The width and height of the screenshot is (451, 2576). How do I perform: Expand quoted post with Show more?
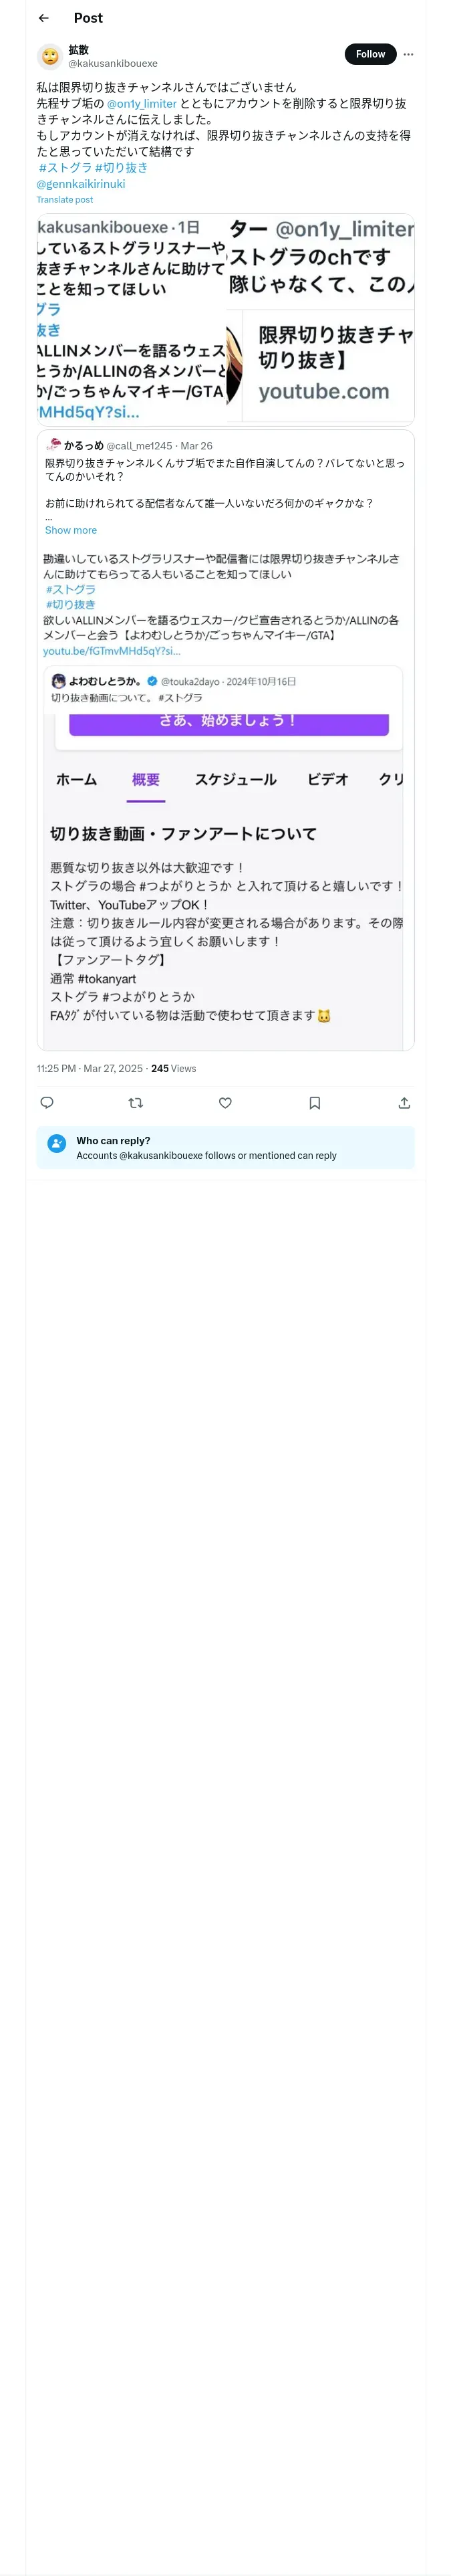pyautogui.click(x=71, y=530)
